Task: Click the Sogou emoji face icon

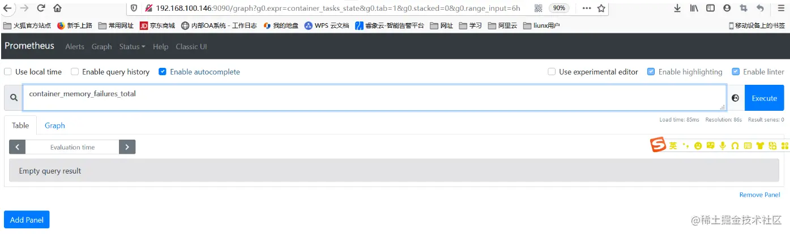Action: tap(698, 145)
